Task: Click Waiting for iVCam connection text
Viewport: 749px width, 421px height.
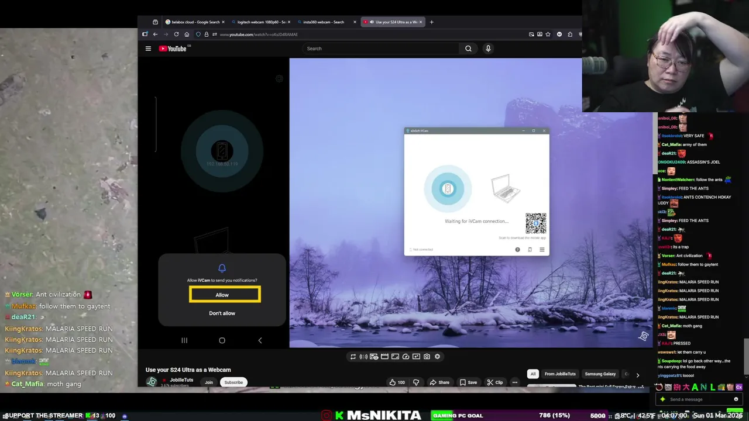Action: [x=476, y=221]
